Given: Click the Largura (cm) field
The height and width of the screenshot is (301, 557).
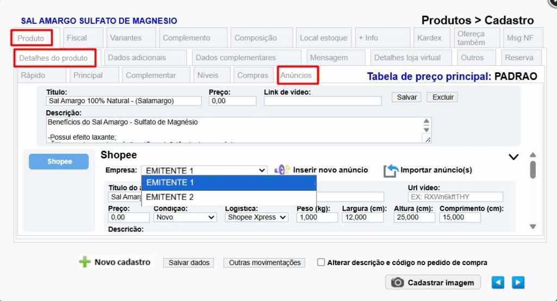Looking at the screenshot, I should pos(363,217).
